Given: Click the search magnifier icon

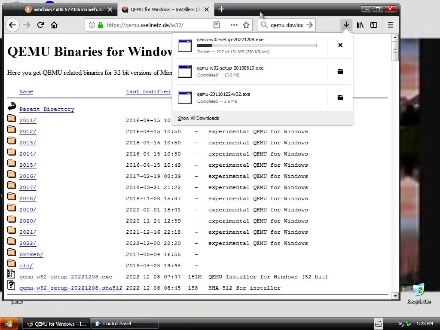Looking at the screenshot, I should 264,25.
